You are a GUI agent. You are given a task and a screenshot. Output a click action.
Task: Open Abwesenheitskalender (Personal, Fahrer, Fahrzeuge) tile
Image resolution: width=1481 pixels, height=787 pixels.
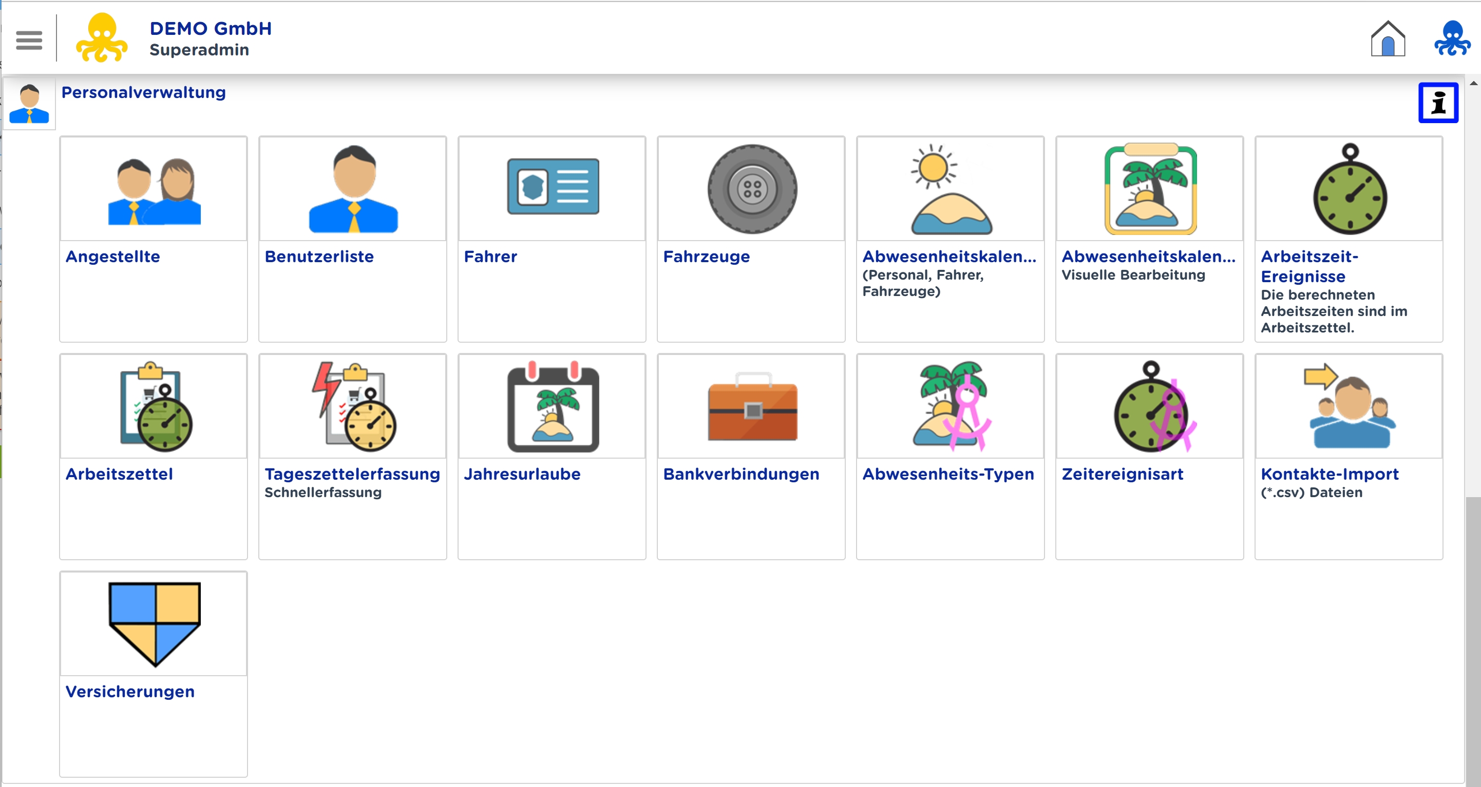[950, 190]
